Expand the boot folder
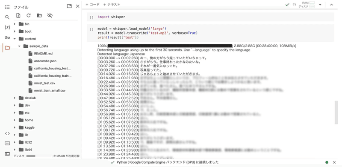The width and height of the screenshot is (342, 167). coord(15,32)
